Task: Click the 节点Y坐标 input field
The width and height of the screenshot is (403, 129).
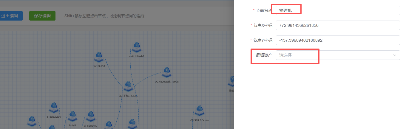Action: click(x=338, y=40)
